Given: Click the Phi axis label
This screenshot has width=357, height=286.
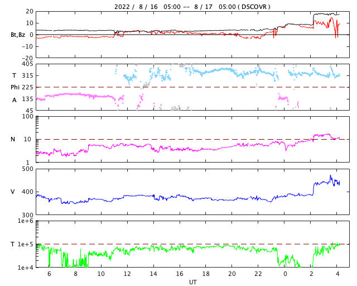Looking at the screenshot, I should tap(15, 87).
